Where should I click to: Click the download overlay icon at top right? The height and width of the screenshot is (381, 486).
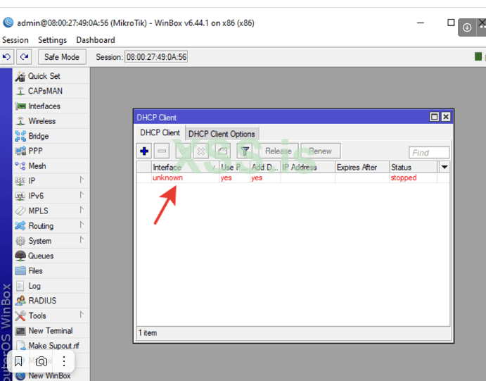pos(467,27)
